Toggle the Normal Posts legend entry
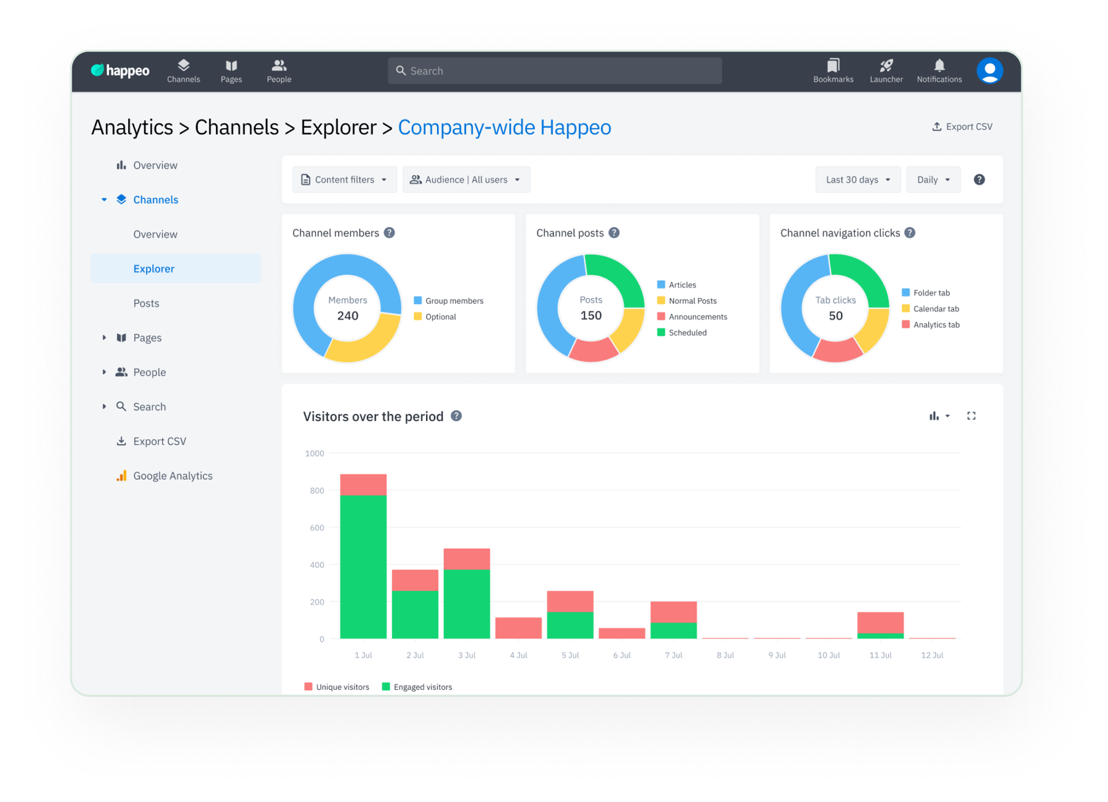 [687, 301]
